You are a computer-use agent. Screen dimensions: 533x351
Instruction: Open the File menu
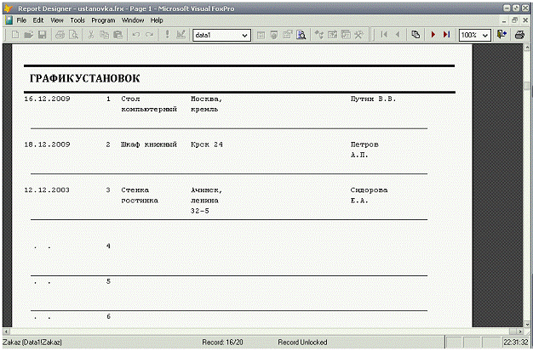point(22,19)
